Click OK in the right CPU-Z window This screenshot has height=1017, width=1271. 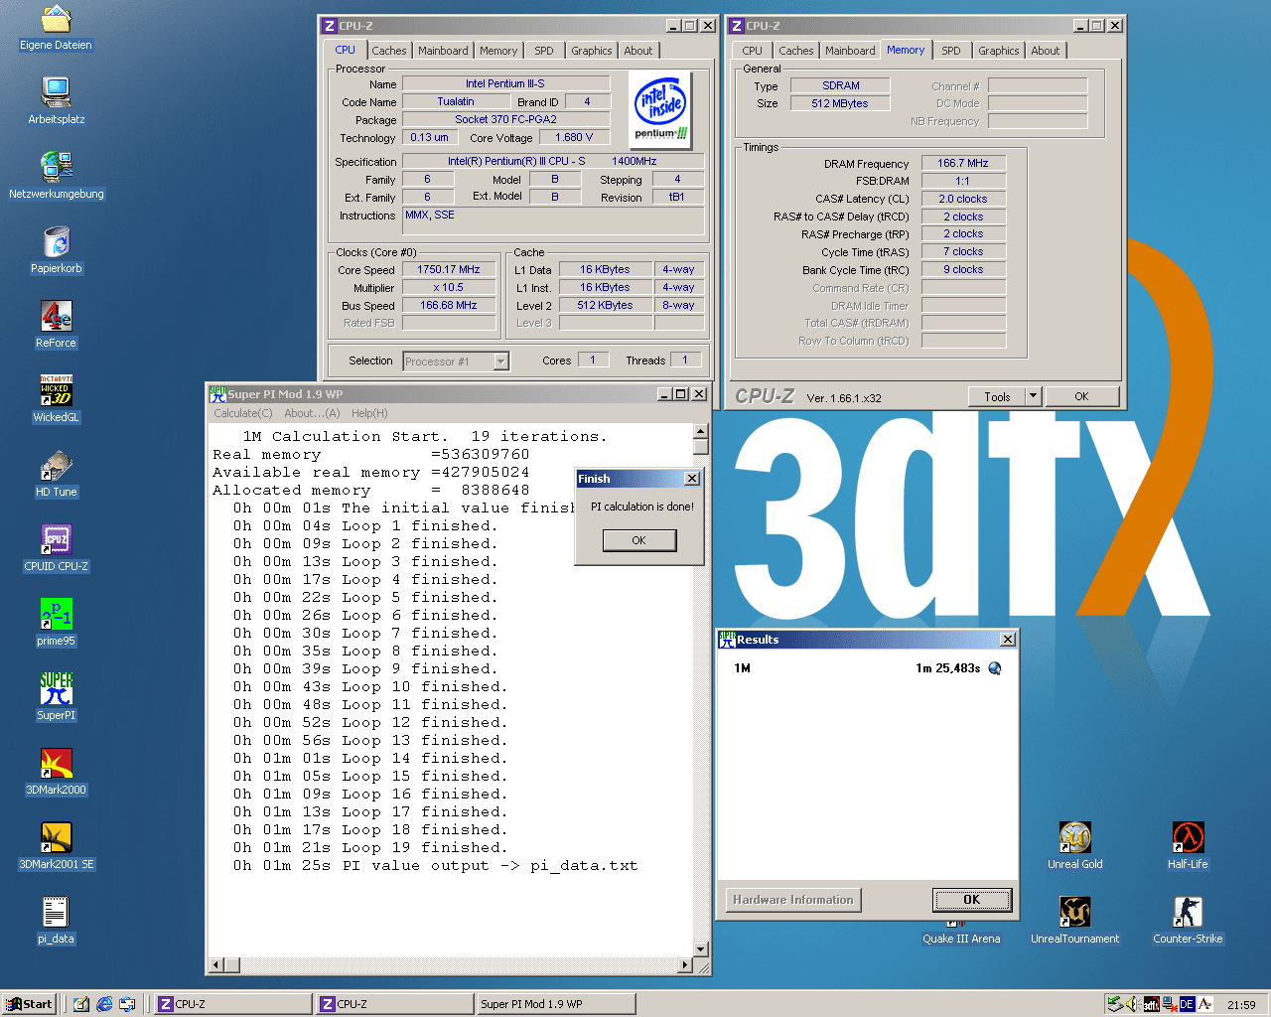point(1082,396)
